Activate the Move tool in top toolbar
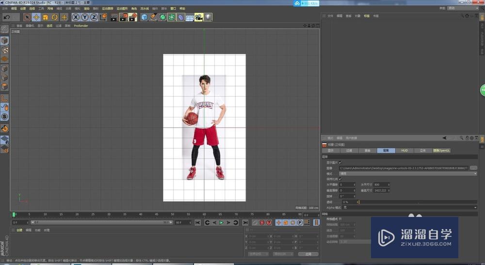 coord(36,17)
